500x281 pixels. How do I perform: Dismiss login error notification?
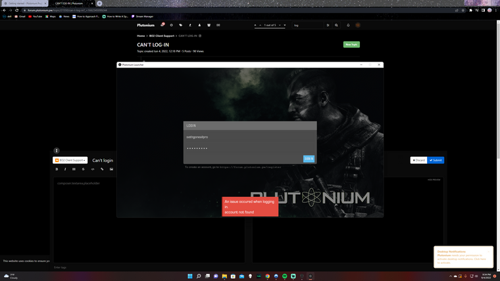point(250,207)
